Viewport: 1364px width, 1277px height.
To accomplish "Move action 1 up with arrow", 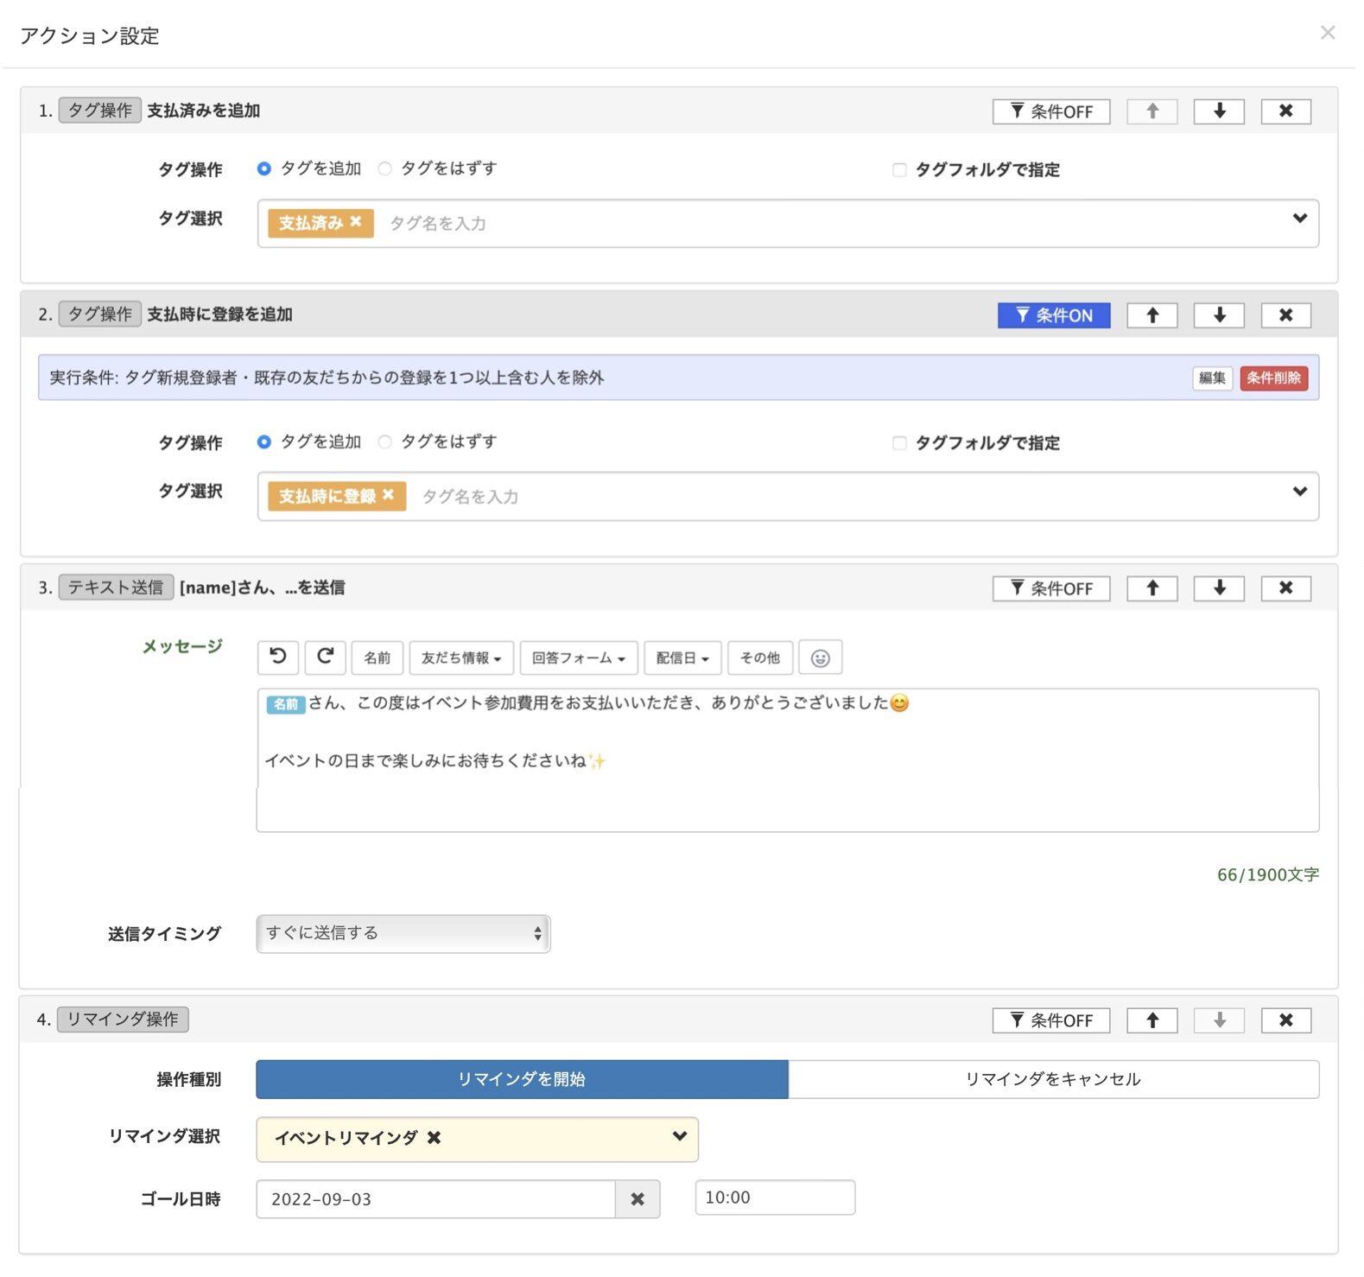I will (x=1151, y=111).
